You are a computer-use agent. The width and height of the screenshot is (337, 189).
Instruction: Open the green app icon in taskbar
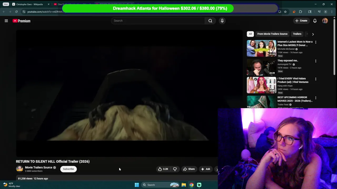point(199,185)
